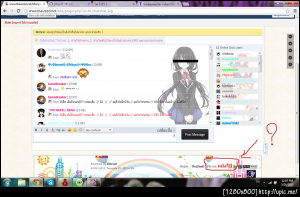Click the yellow warning triangle icon in chat toolbar

(75, 130)
